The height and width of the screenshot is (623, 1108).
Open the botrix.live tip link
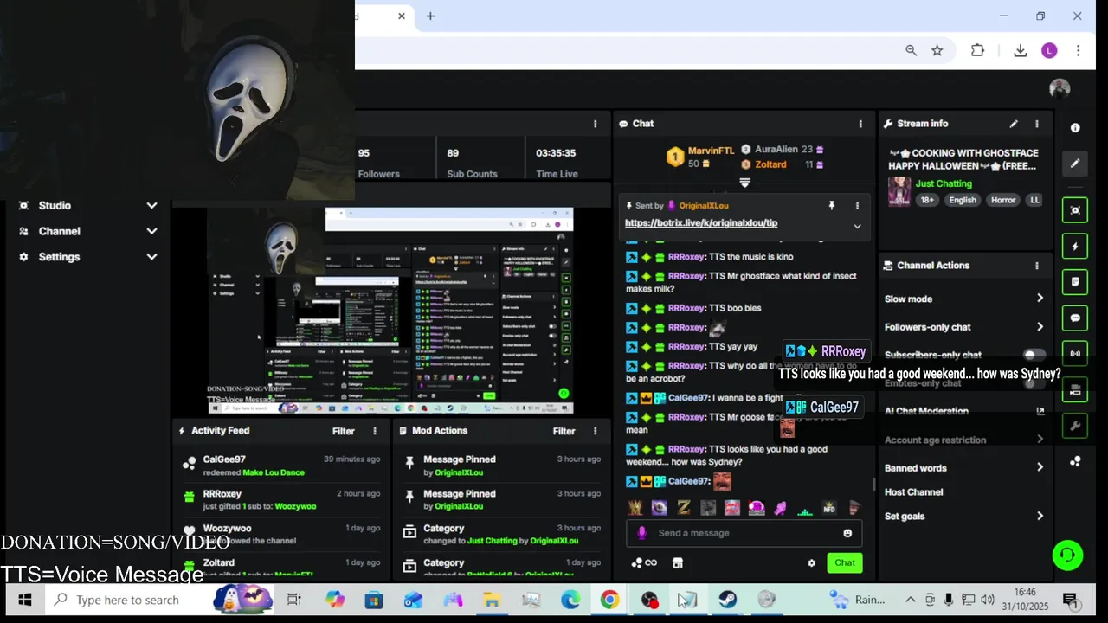coord(701,223)
